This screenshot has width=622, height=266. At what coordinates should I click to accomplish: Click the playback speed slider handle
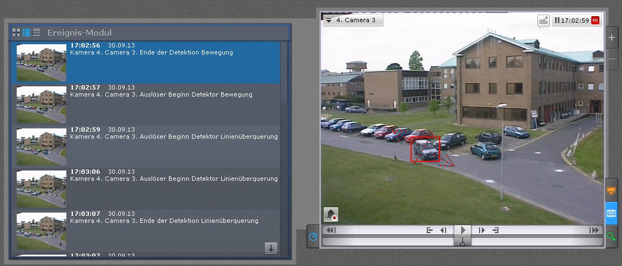click(462, 241)
